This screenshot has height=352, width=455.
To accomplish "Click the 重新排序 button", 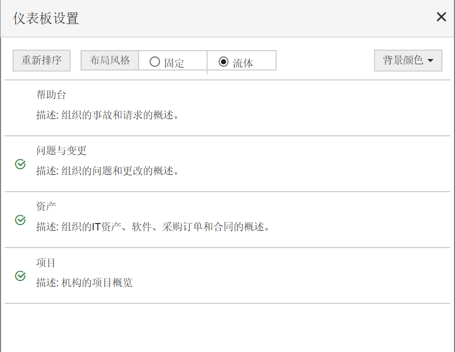I will [41, 61].
